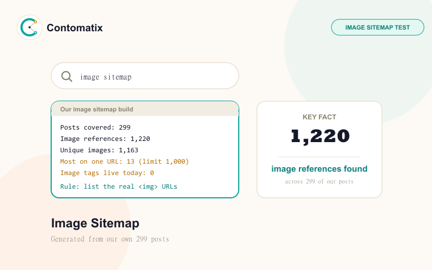Click the Image Sitemap heading
This screenshot has width=432, height=270.
click(95, 223)
